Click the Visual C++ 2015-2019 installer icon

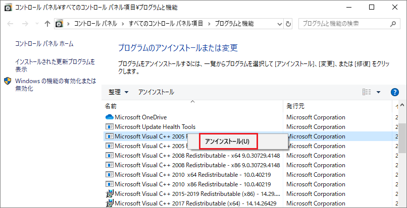tap(110, 194)
